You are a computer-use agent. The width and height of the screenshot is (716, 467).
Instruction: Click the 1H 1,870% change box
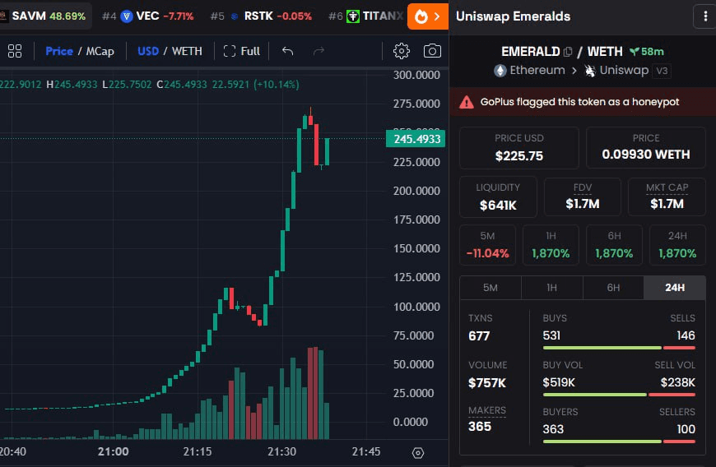(551, 245)
